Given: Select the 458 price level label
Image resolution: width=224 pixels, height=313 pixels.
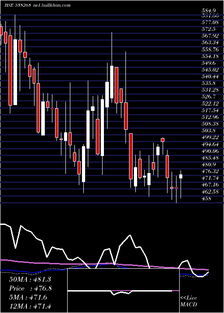Looking at the screenshot, I should 206,199.
